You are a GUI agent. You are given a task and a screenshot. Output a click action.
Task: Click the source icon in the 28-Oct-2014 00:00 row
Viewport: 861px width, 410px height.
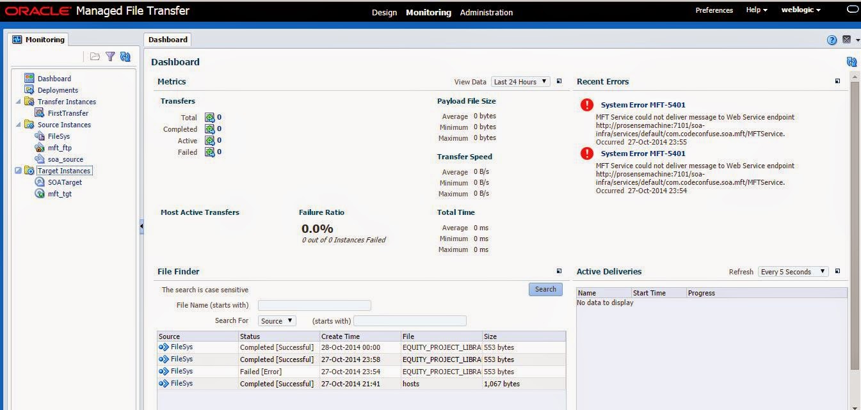pyautogui.click(x=164, y=347)
